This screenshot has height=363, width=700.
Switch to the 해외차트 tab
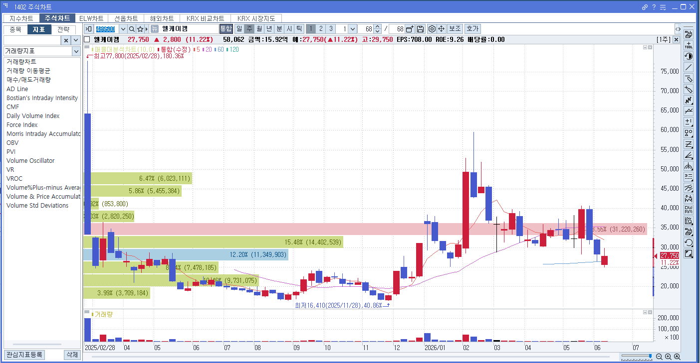(162, 18)
